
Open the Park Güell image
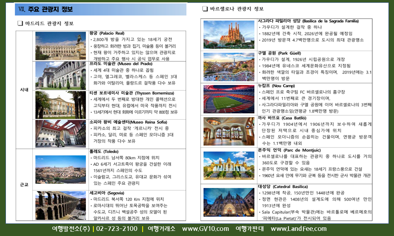tap(229, 66)
